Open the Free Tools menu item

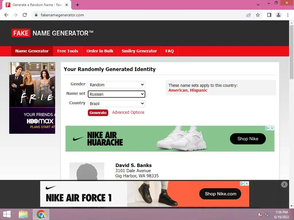(x=67, y=51)
